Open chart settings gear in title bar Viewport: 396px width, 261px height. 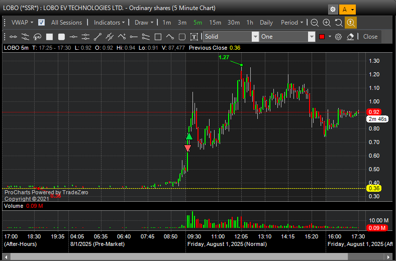(x=333, y=10)
